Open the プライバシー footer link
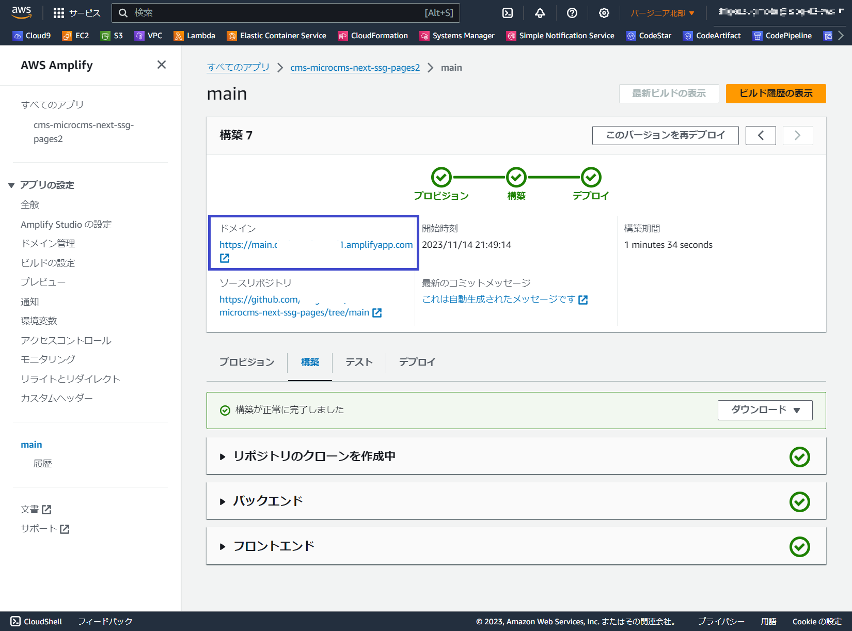This screenshot has height=631, width=852. coord(721,622)
